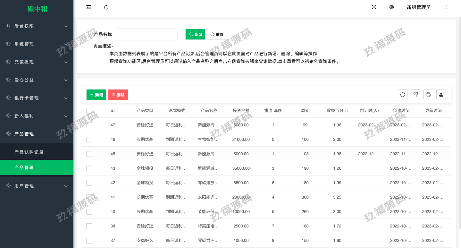Select the checkbox for product id 43
The image size is (461, 248).
click(x=89, y=168)
